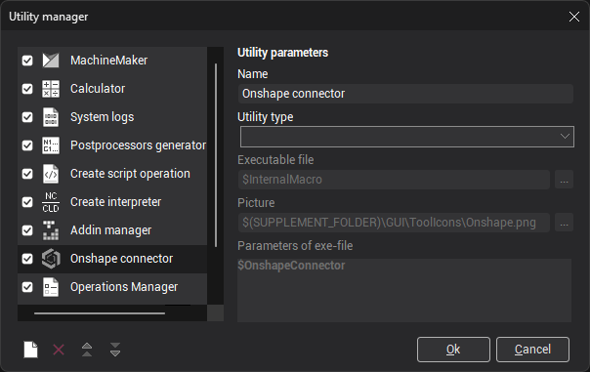The image size is (590, 372).
Task: Click the Create interpreter NC/CLD icon
Action: click(51, 202)
